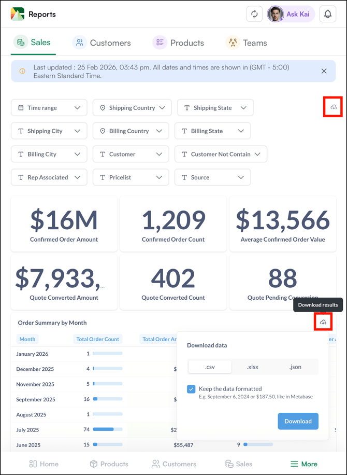Screen dimensions: 347x475
Task: Expand the Rep Associated filter
Action: coord(49,177)
